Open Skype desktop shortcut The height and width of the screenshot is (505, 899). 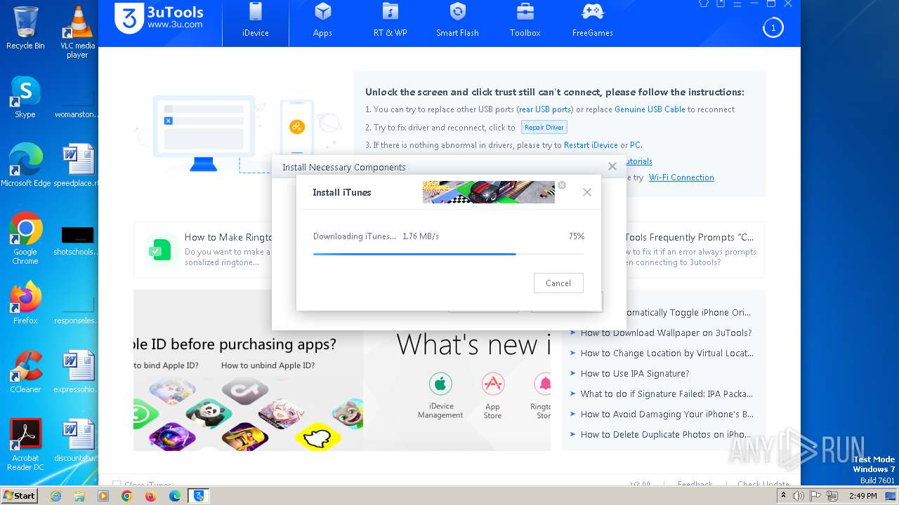(25, 97)
